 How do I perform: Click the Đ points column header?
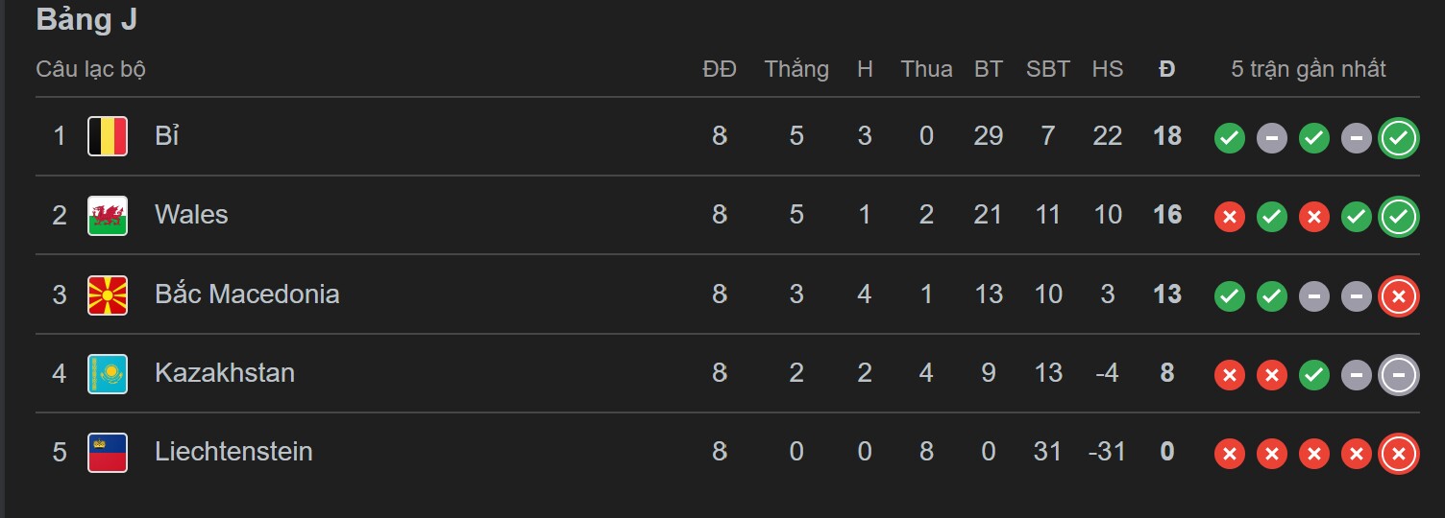1166,69
